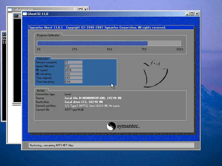Image resolution: width=222 pixels, height=166 pixels.
Task: Minimize the Ghost32 11.0 window
Action: [x=187, y=14]
